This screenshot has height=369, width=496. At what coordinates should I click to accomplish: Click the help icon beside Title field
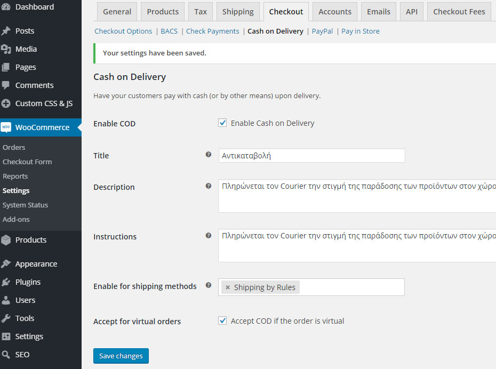(209, 155)
